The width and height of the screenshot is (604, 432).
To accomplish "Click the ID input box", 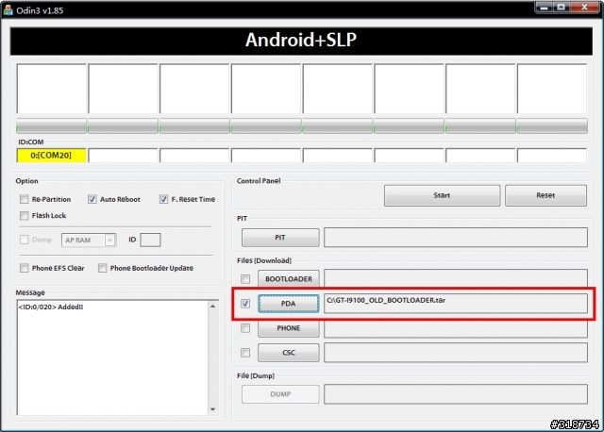I will point(150,240).
